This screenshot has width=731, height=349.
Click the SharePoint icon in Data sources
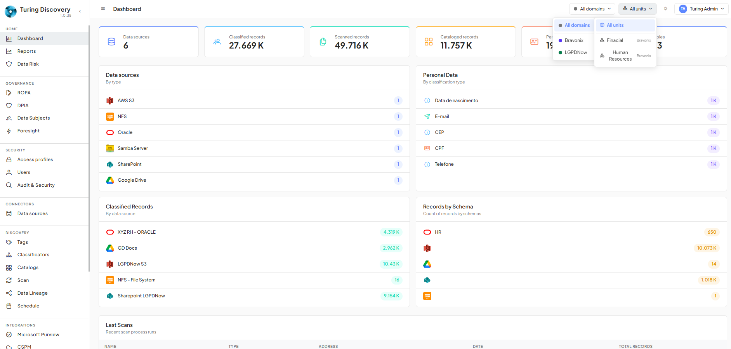coord(110,164)
